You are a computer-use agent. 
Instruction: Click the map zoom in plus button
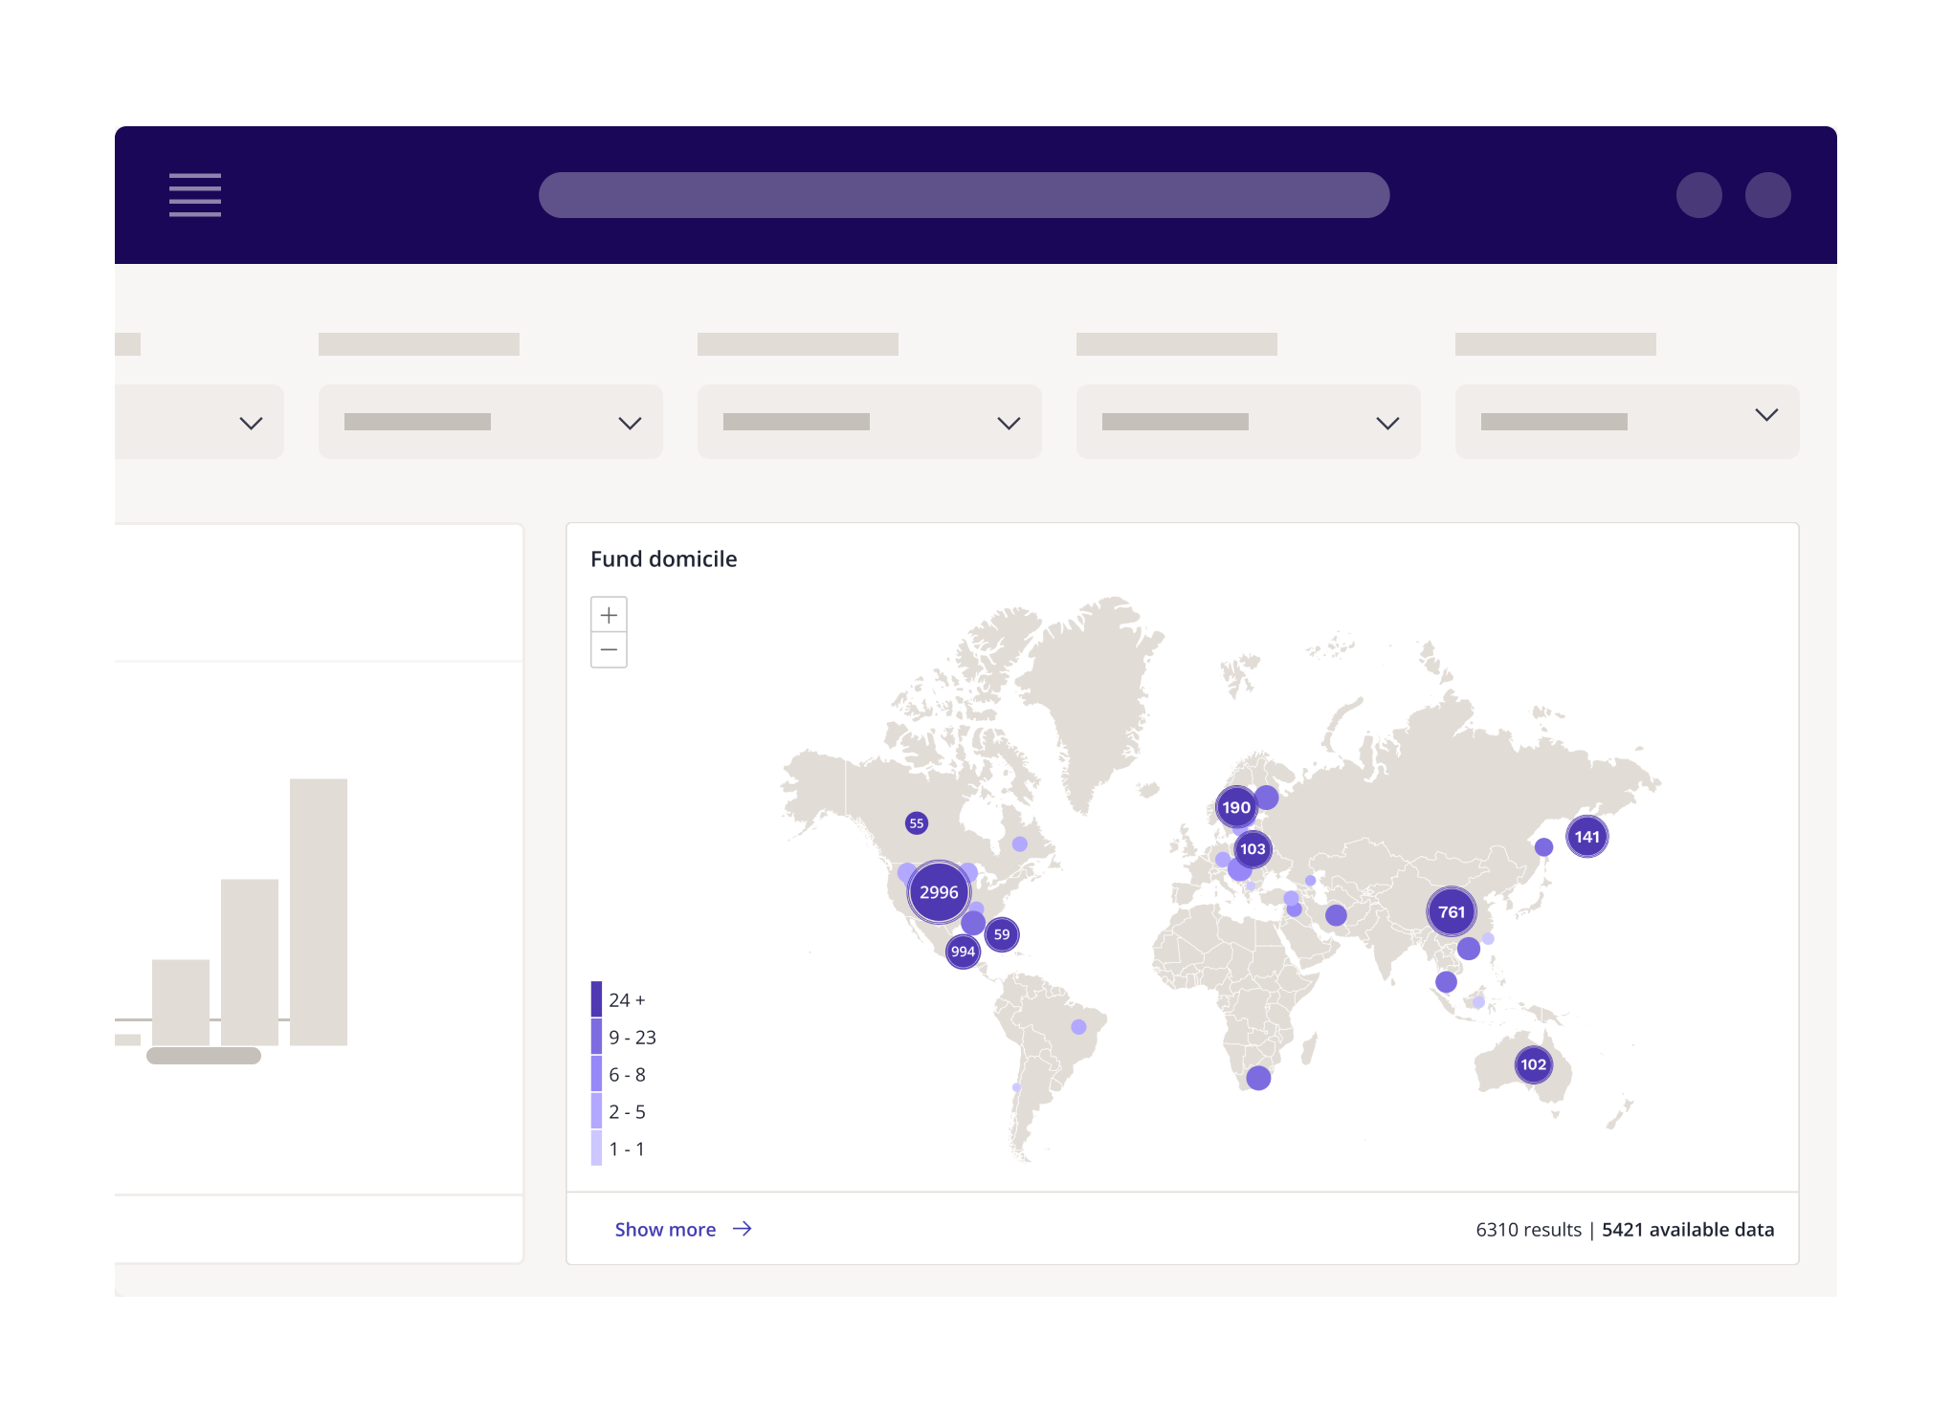pyautogui.click(x=609, y=615)
